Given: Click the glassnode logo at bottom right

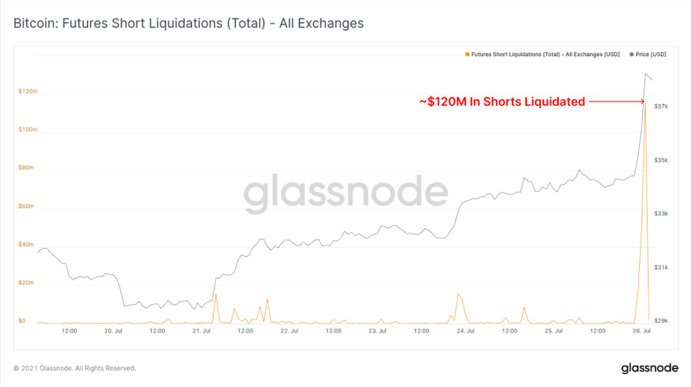Looking at the screenshot, I should pos(649,368).
